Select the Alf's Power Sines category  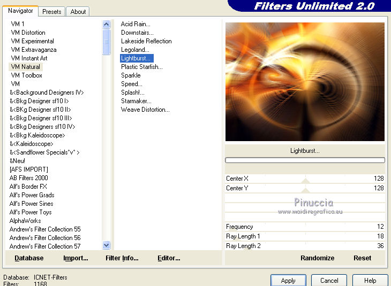[x=31, y=204]
